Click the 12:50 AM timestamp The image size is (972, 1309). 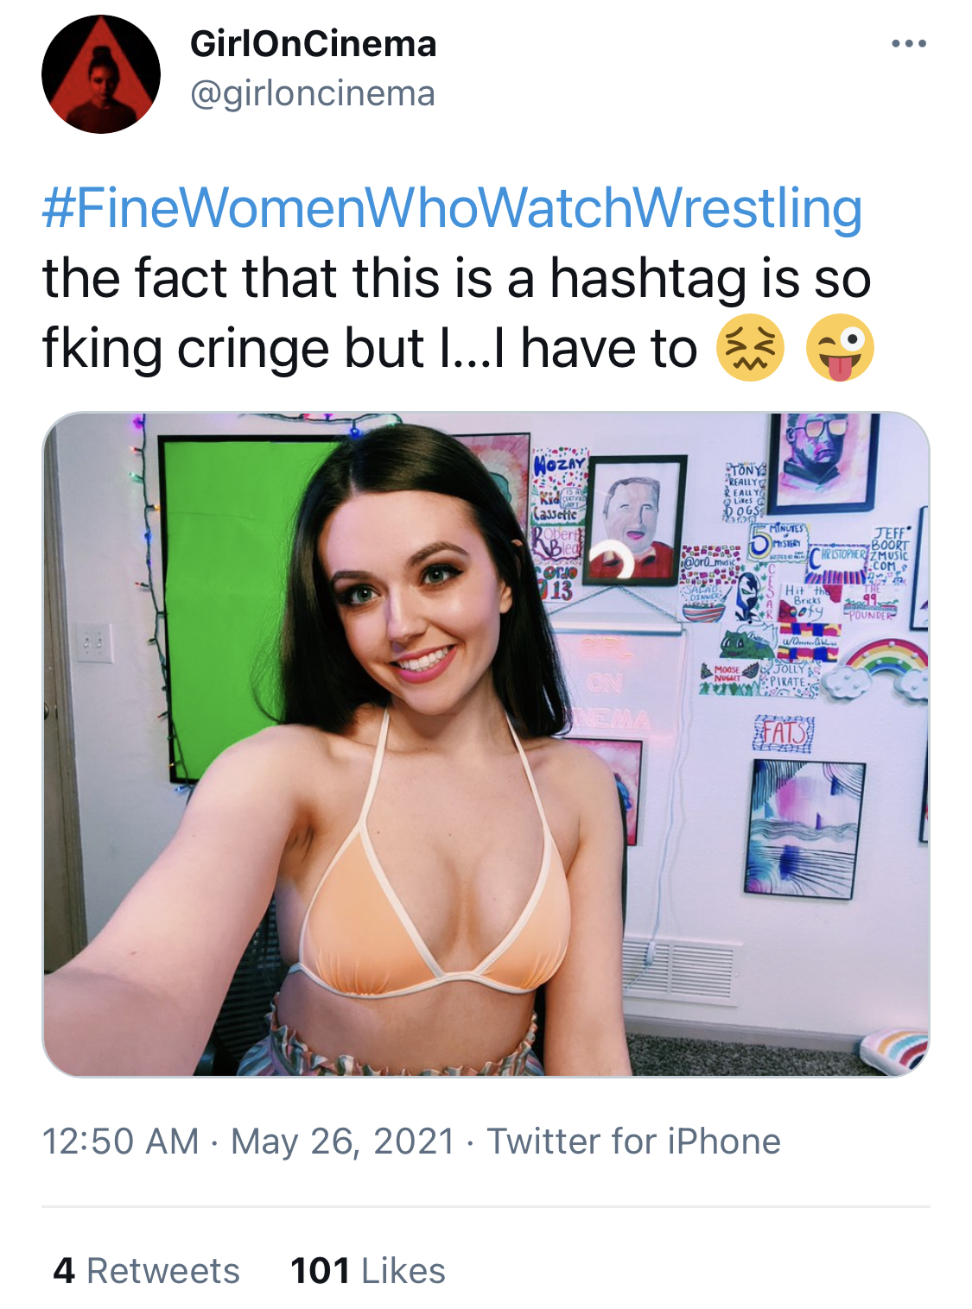[120, 1141]
